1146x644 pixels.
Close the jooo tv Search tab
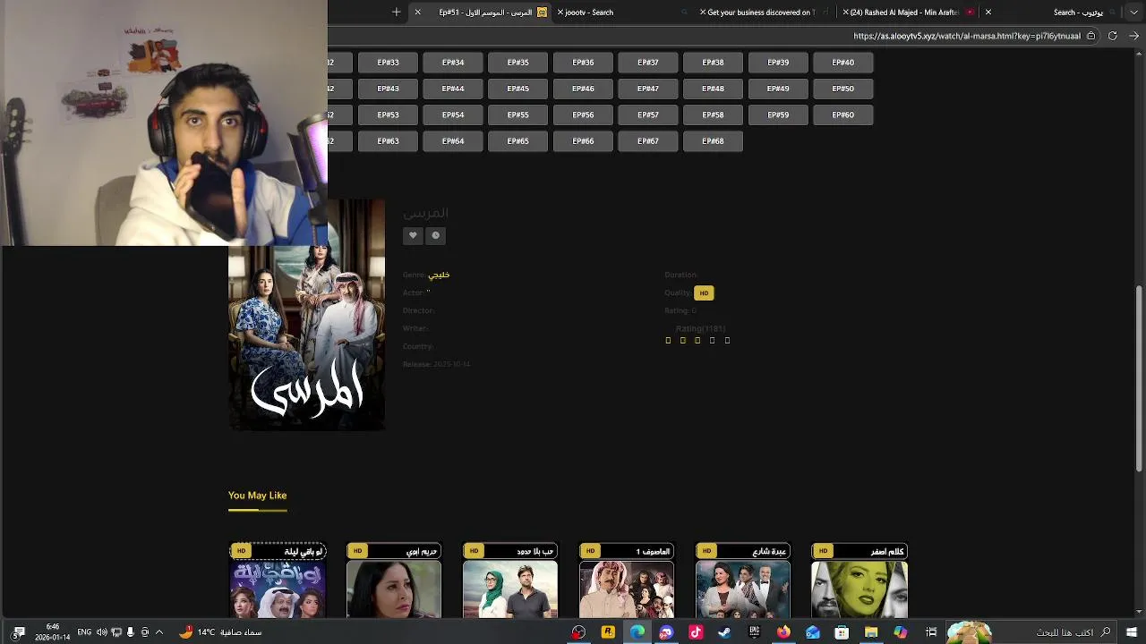pos(560,12)
